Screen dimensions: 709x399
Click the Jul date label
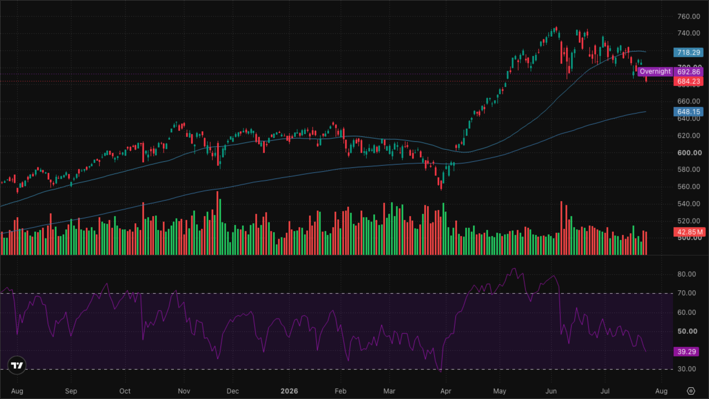pos(605,391)
